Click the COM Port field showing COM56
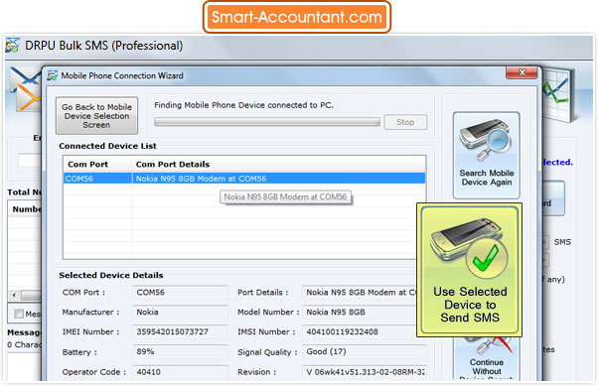 [x=180, y=293]
